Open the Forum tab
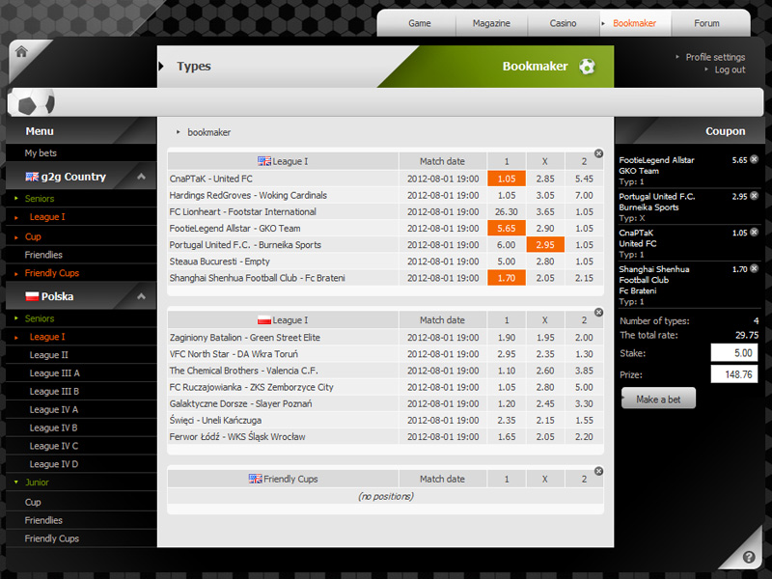Image resolution: width=772 pixels, height=579 pixels. [706, 23]
